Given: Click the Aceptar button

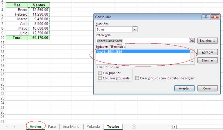Looking at the screenshot, I should [184, 88].
